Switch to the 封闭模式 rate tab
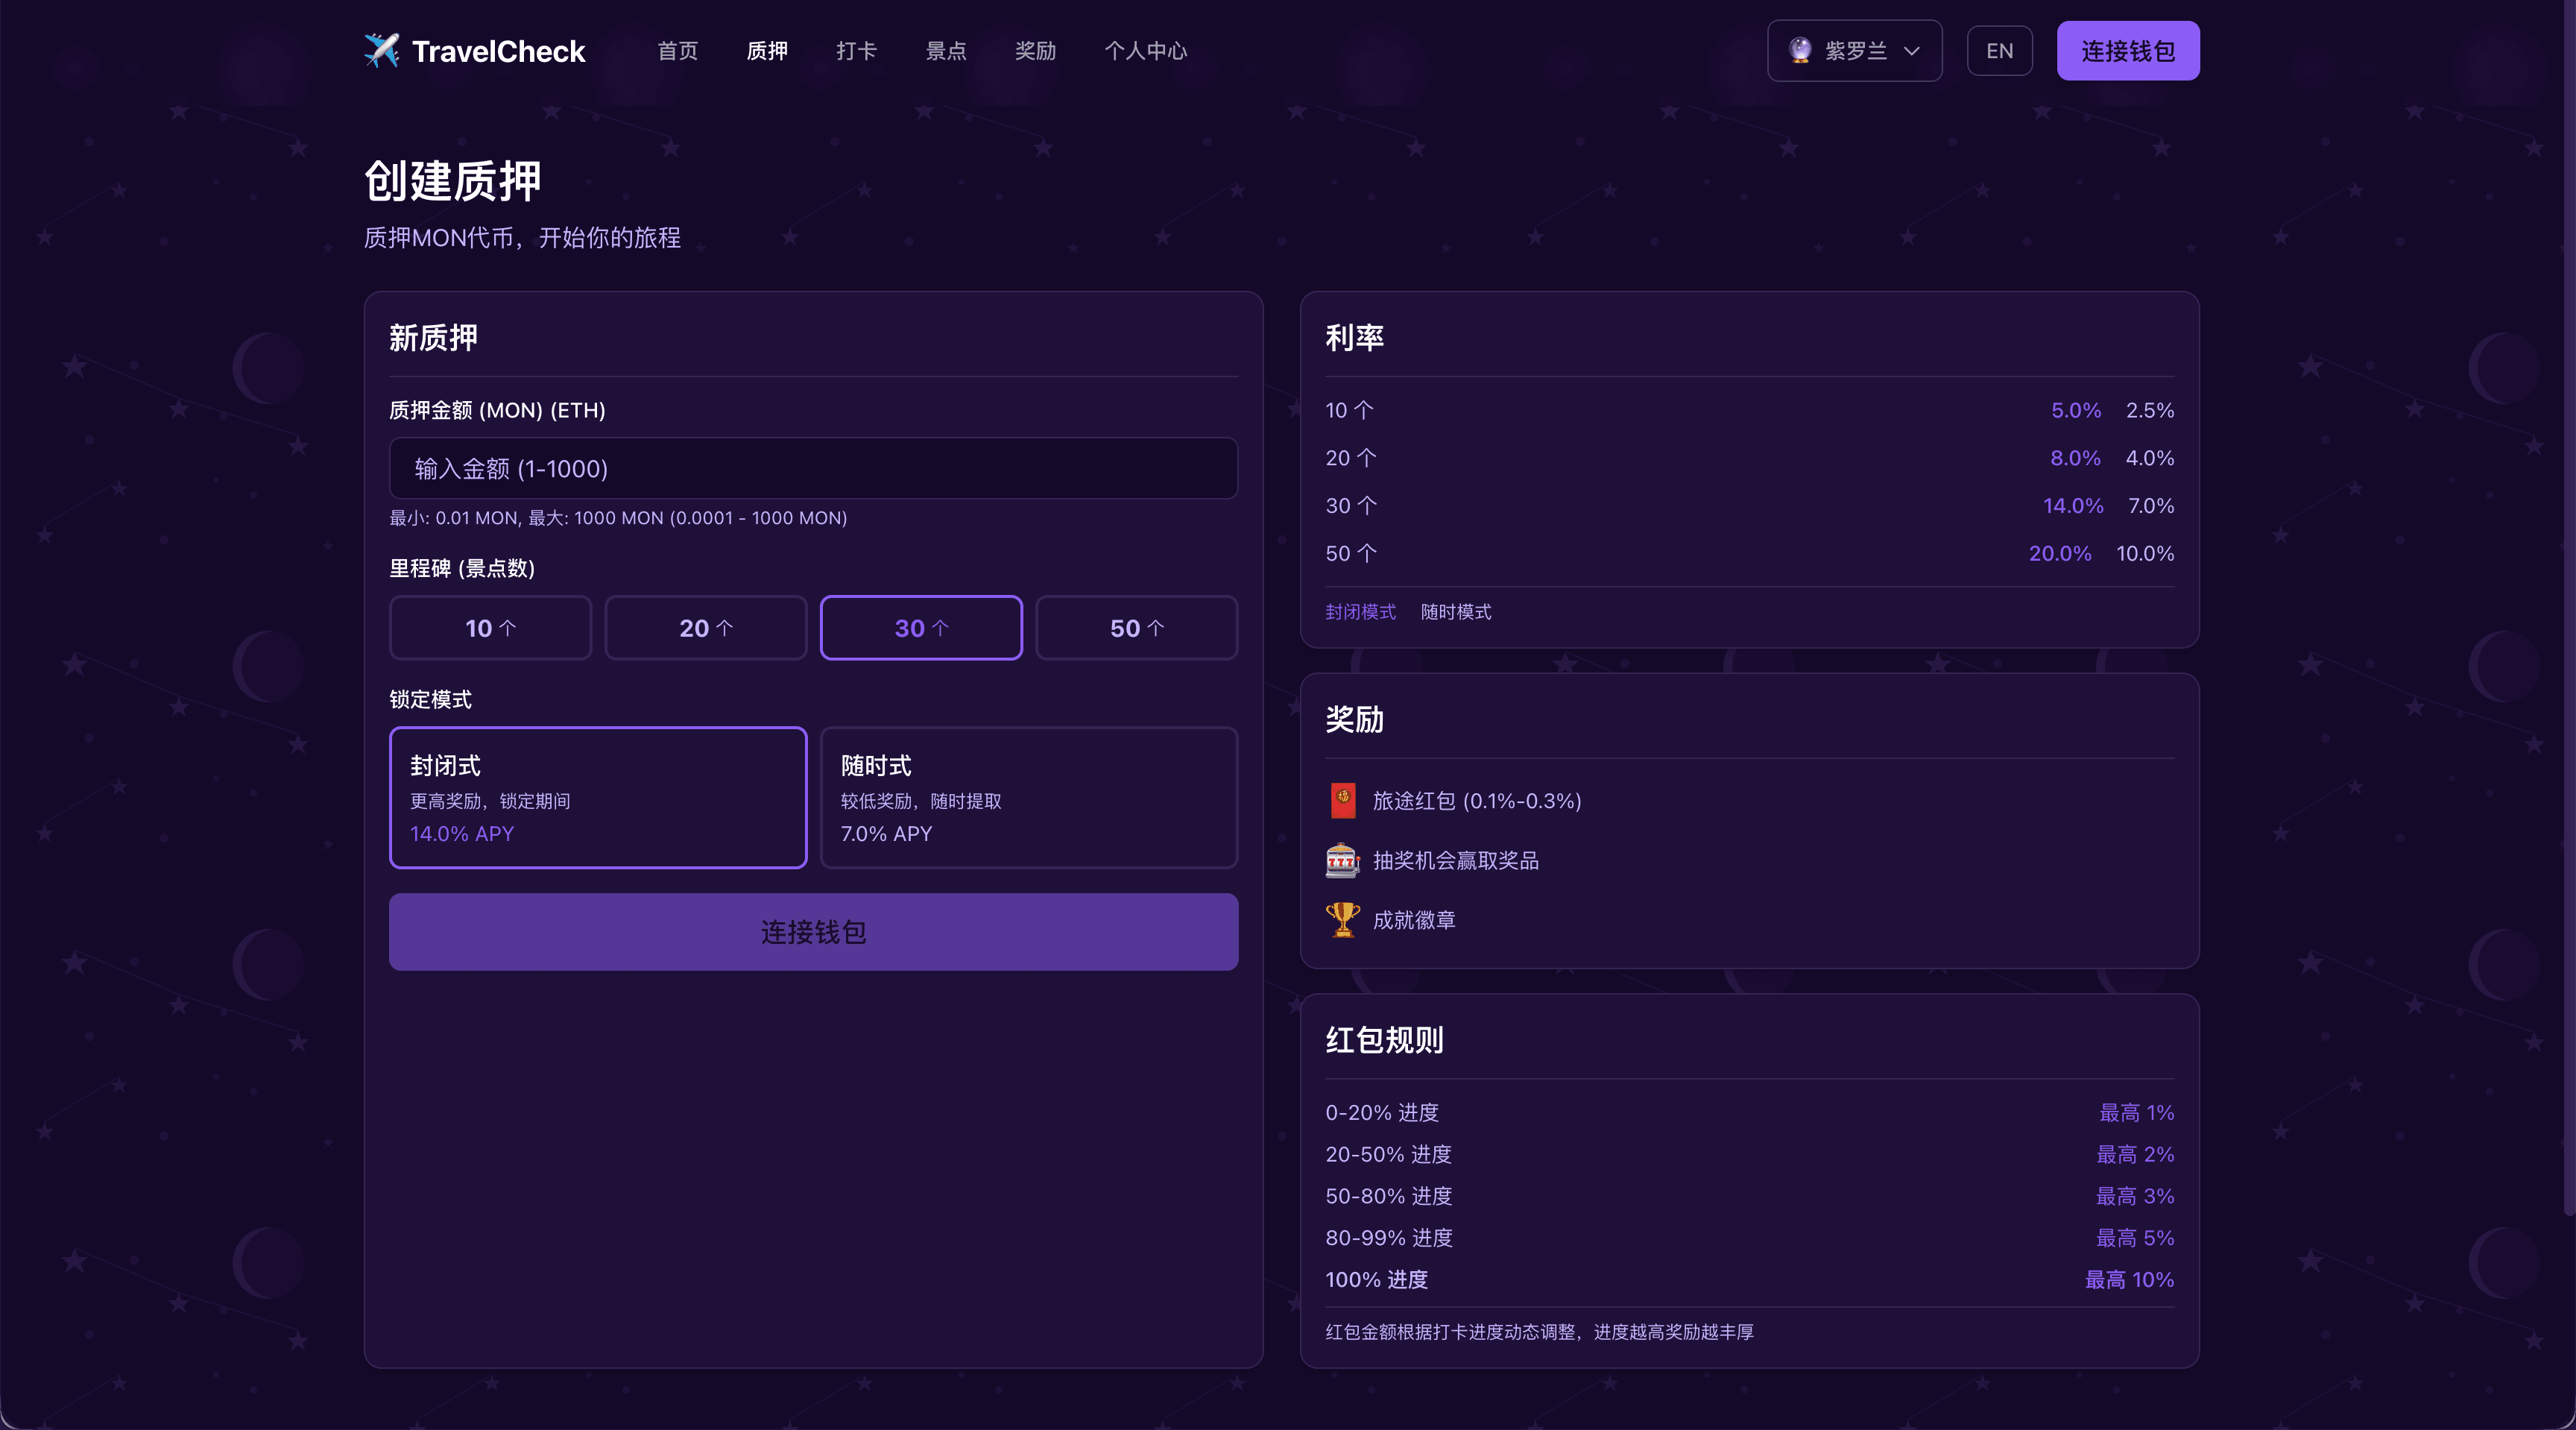This screenshot has height=1430, width=2576. [1360, 611]
